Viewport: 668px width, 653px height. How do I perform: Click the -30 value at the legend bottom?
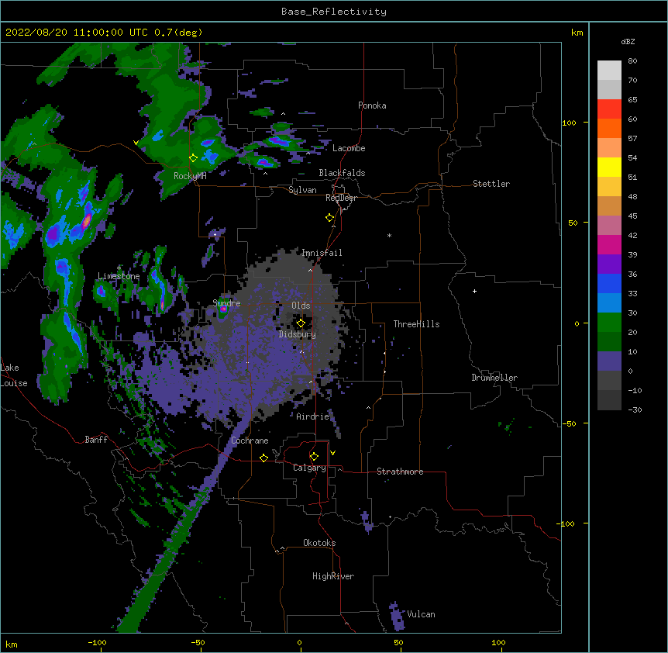635,409
